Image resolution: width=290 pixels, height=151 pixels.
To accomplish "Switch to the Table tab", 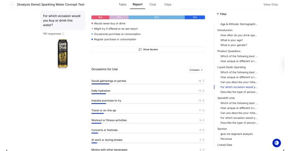I will pyautogui.click(x=122, y=5).
